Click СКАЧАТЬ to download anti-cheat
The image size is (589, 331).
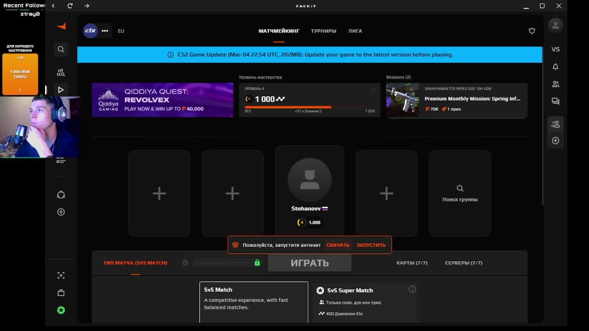click(338, 245)
